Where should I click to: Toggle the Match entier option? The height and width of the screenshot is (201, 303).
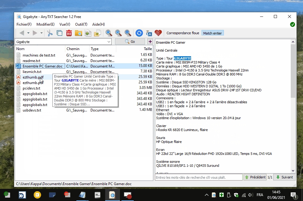coord(213,33)
